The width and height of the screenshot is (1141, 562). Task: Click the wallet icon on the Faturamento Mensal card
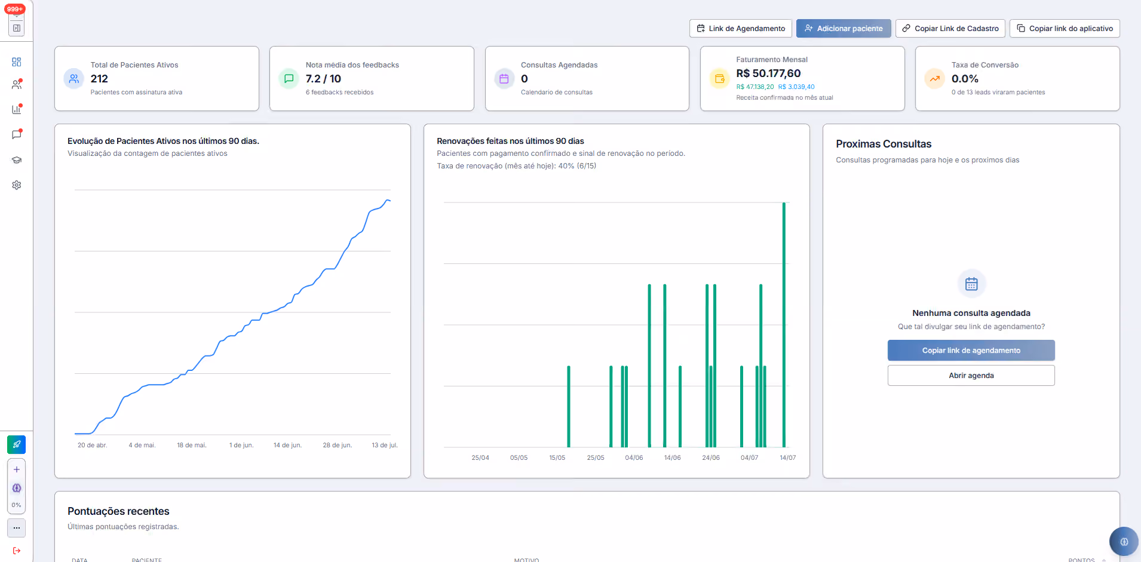719,78
